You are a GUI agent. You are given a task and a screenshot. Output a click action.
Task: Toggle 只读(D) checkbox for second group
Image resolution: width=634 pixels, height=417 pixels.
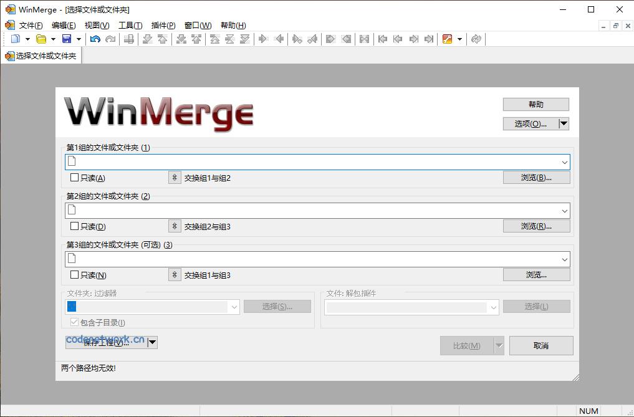(75, 226)
